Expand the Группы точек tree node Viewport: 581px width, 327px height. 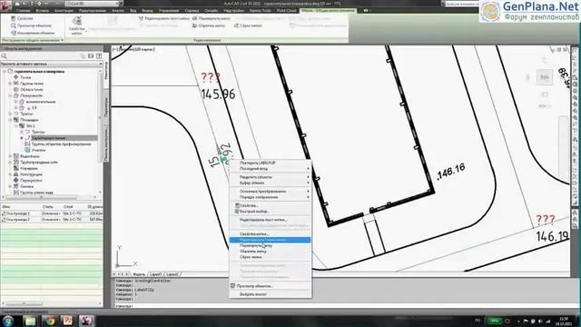(10, 84)
